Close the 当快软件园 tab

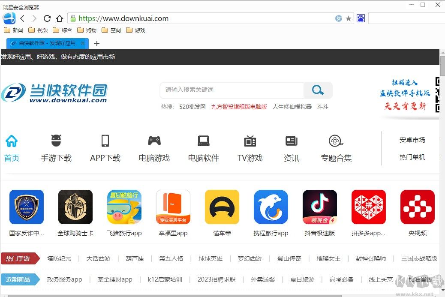83,43
